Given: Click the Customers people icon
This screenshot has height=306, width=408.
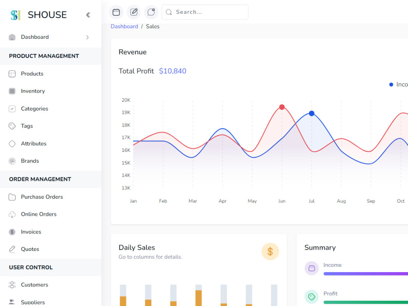Looking at the screenshot, I should coord(12,285).
